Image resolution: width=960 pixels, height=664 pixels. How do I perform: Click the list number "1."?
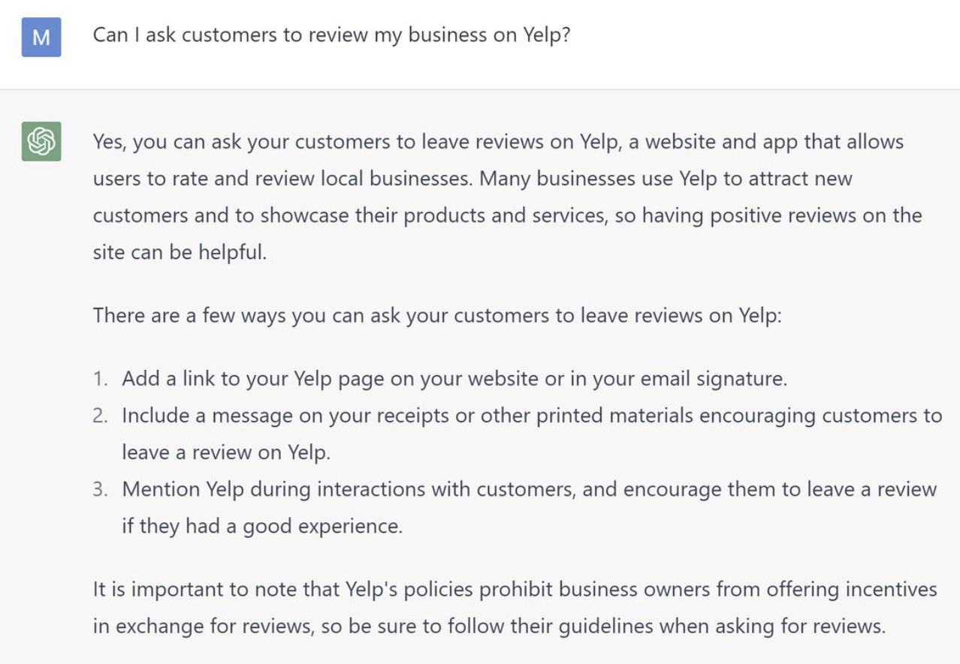[x=101, y=379]
